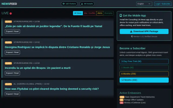Click the Version 1.0 | Verified Secure text
Image resolution: width=173 pixels, height=108 pixels.
pos(145,36)
